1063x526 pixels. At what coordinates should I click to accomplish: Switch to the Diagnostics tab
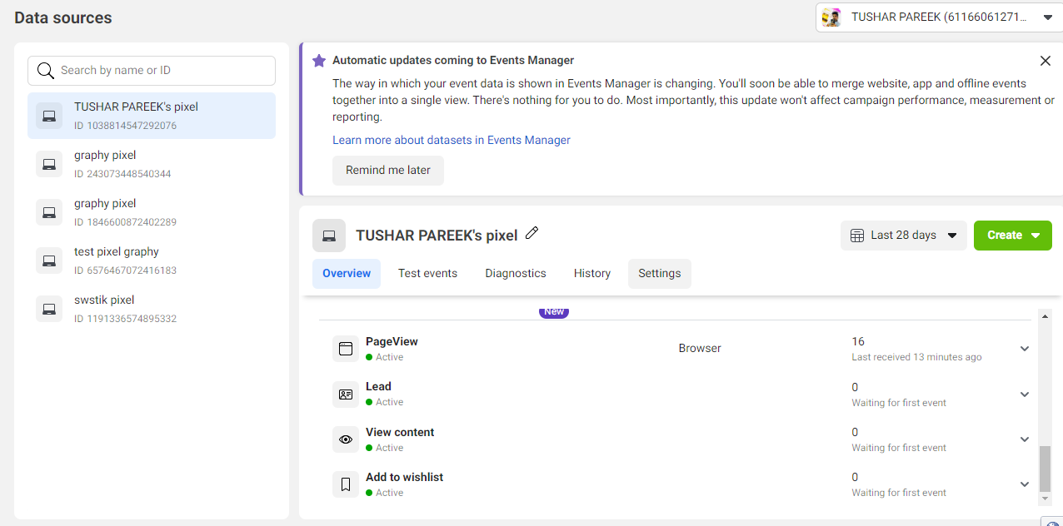coord(515,273)
